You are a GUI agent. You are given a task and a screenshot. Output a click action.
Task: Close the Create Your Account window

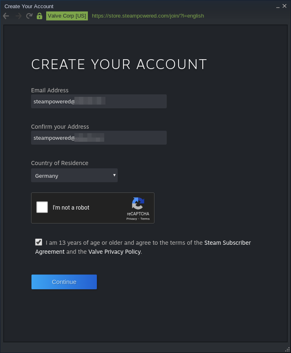(x=284, y=6)
